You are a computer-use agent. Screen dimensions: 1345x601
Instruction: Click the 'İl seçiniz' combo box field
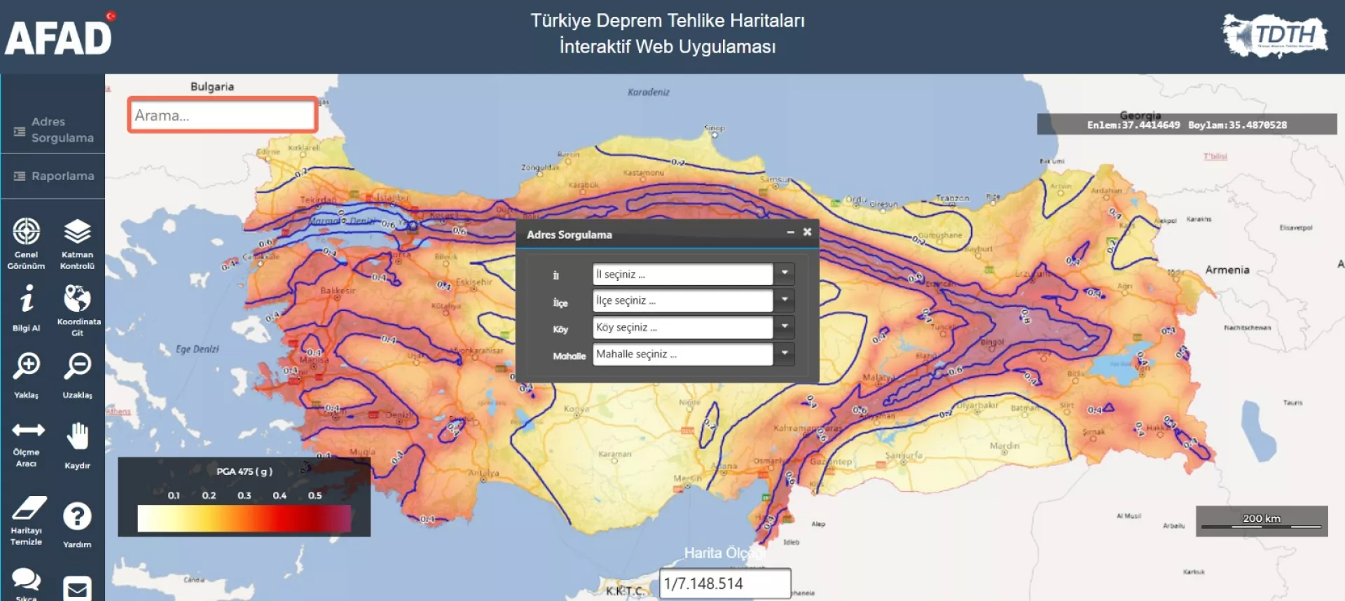pos(683,274)
